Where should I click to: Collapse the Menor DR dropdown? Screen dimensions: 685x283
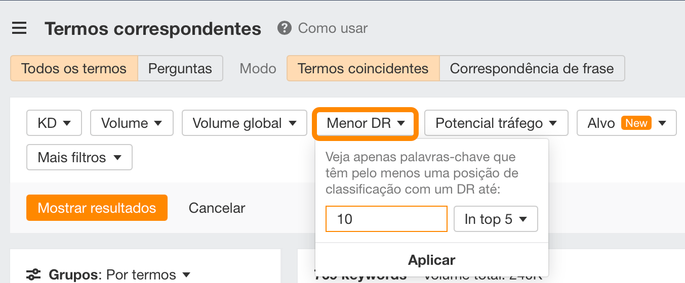[x=366, y=123]
